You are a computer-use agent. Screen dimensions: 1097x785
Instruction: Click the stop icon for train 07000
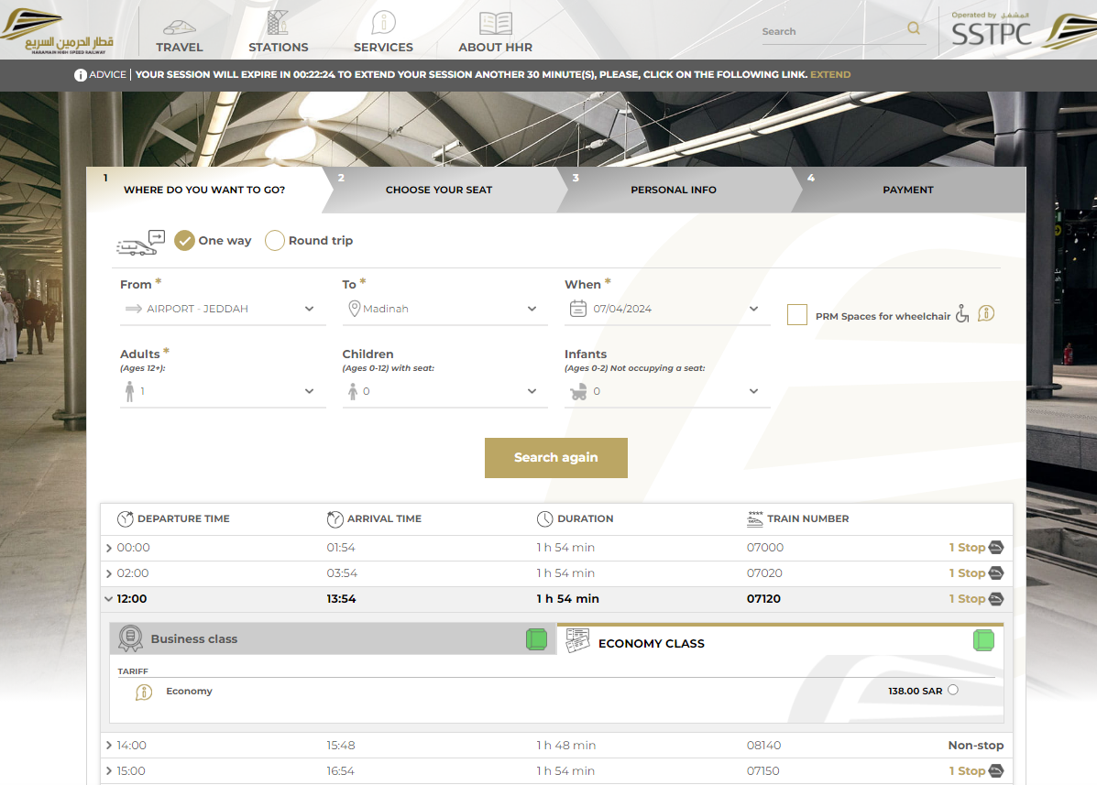pyautogui.click(x=995, y=548)
